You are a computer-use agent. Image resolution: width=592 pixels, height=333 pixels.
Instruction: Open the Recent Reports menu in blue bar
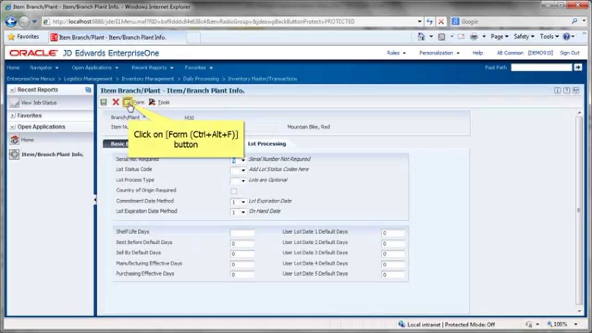pos(152,68)
